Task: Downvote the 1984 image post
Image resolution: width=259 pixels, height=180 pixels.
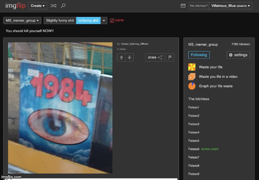Action: (x=129, y=58)
